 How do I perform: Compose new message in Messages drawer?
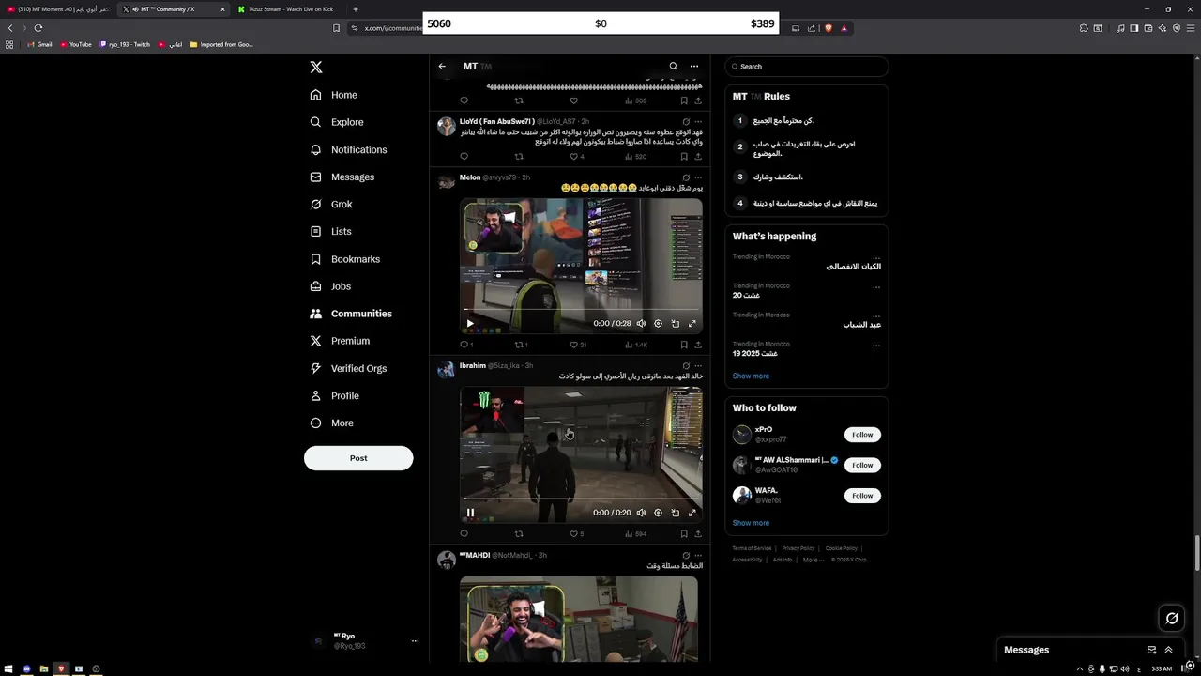(x=1151, y=650)
